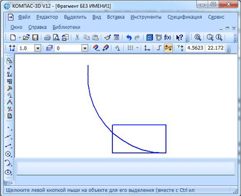Configure global snaps magnet icon

coord(96,48)
